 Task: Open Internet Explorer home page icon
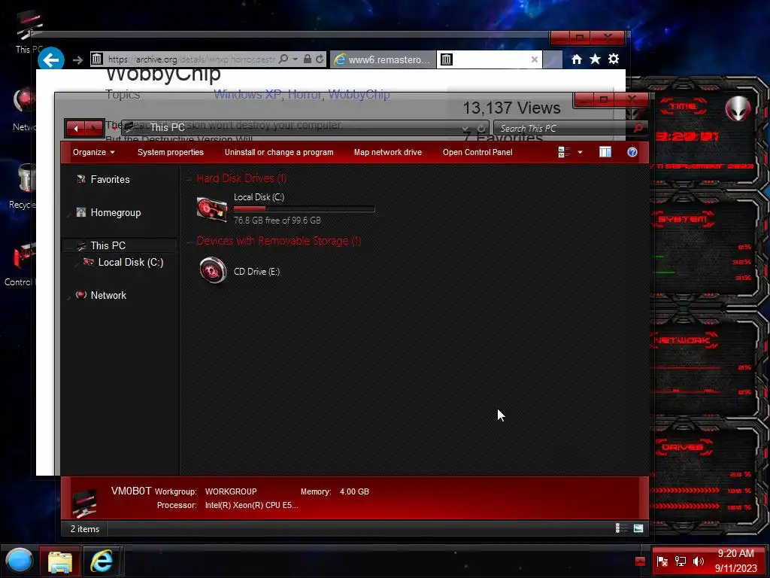[577, 59]
